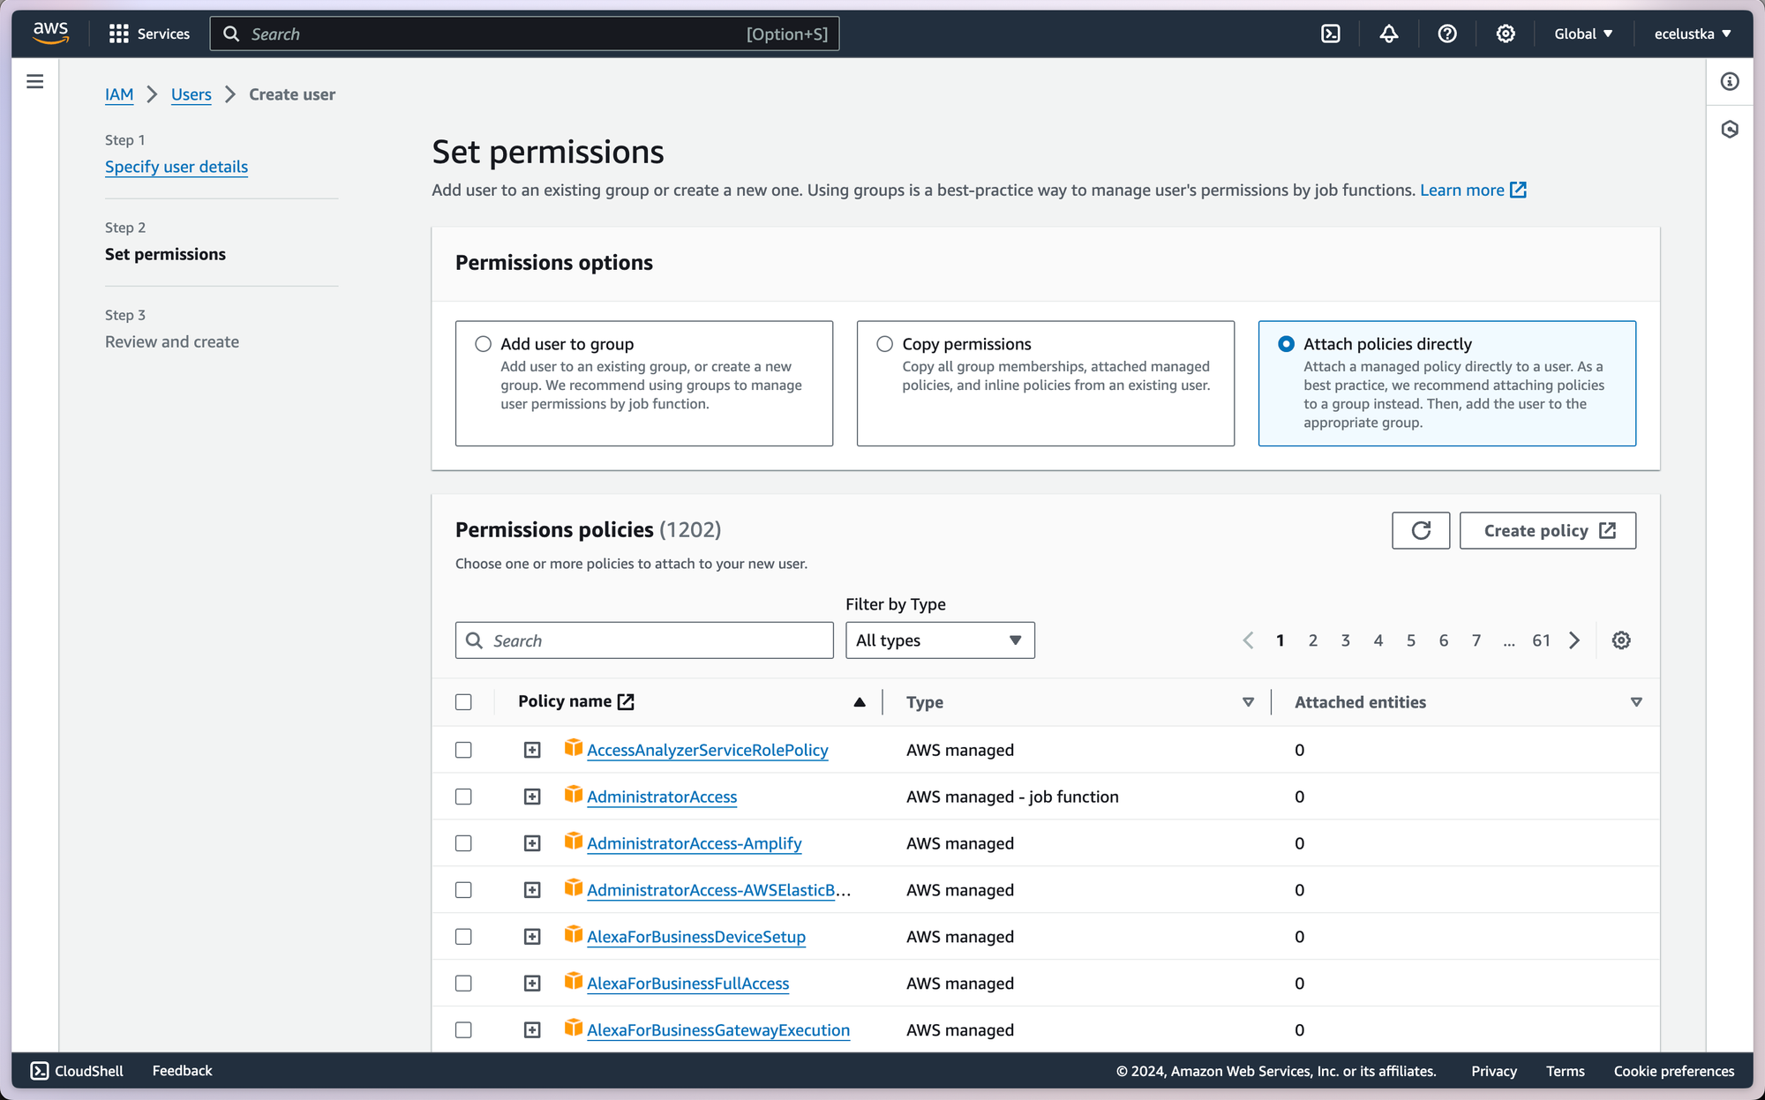This screenshot has width=1765, height=1100.
Task: Click the refresh policies icon button
Action: (1420, 530)
